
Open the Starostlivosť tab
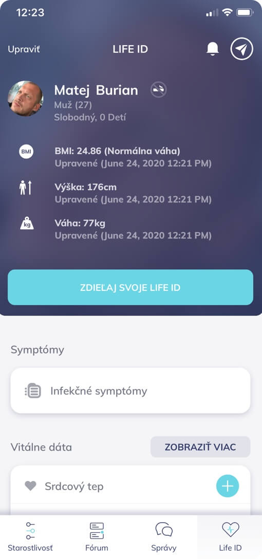(30, 537)
